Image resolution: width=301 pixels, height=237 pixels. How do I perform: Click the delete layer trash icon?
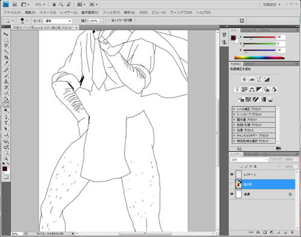pos(292,232)
